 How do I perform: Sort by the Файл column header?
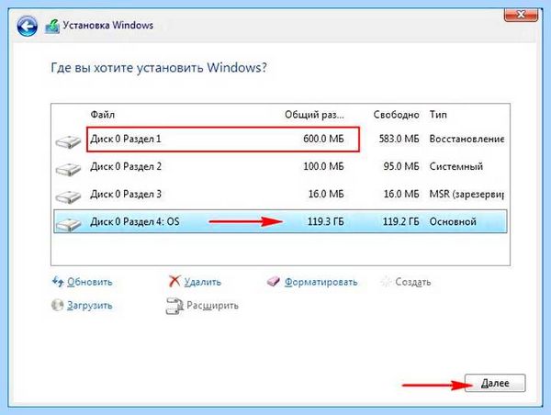click(x=103, y=115)
